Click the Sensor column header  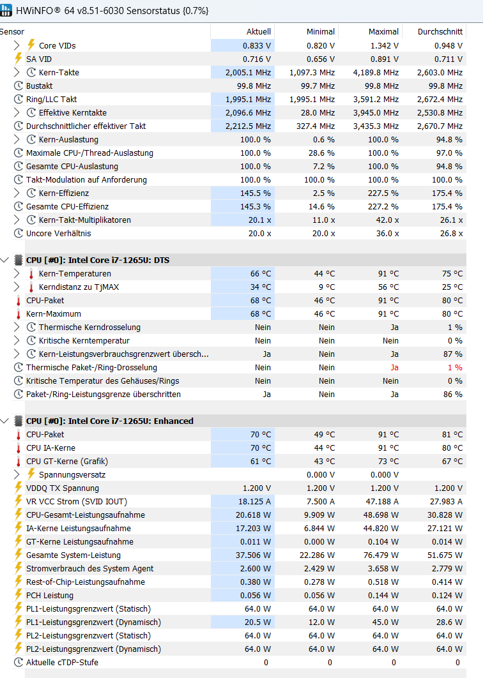click(x=105, y=31)
